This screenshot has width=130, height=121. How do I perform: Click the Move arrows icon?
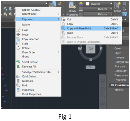click(x=18, y=34)
